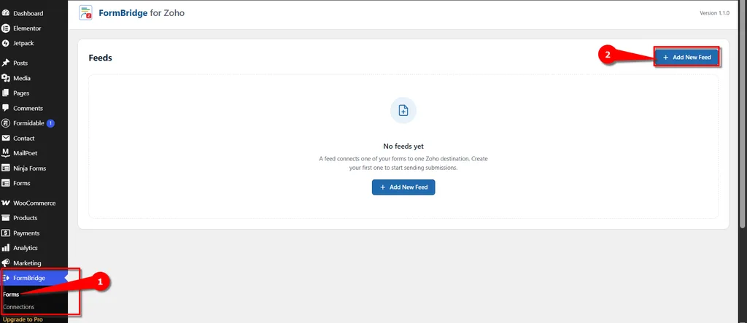Click the Ninja Forms icon
Screen dimensions: 747x323
(6, 168)
